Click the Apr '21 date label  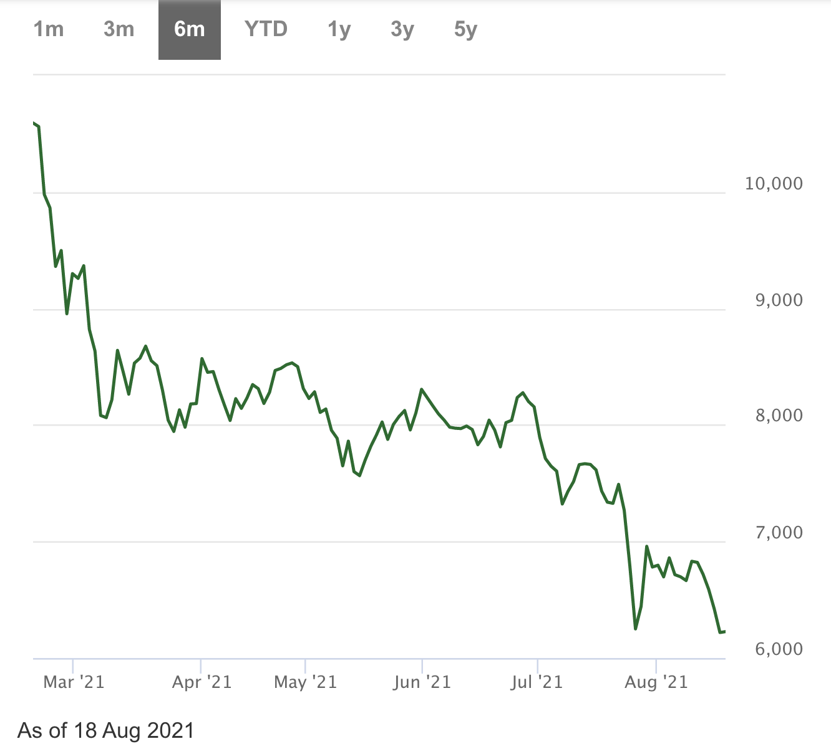point(202,682)
